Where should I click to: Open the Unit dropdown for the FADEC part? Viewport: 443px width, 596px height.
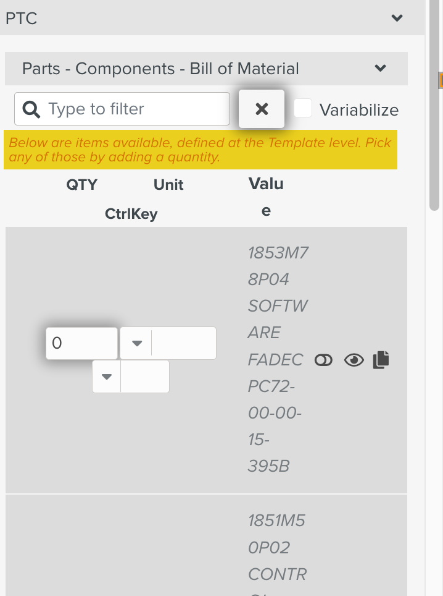click(x=136, y=343)
